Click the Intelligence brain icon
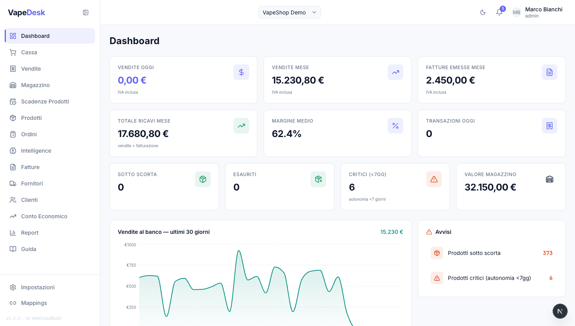The height and width of the screenshot is (326, 575). coord(13,151)
